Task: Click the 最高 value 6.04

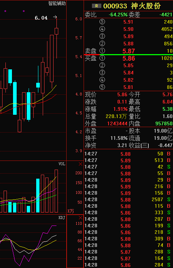Action: tap(167, 102)
